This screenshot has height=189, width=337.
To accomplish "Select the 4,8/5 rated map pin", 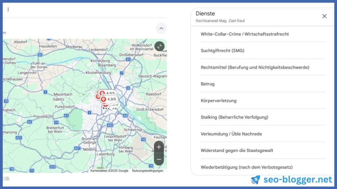I will pos(108,93).
